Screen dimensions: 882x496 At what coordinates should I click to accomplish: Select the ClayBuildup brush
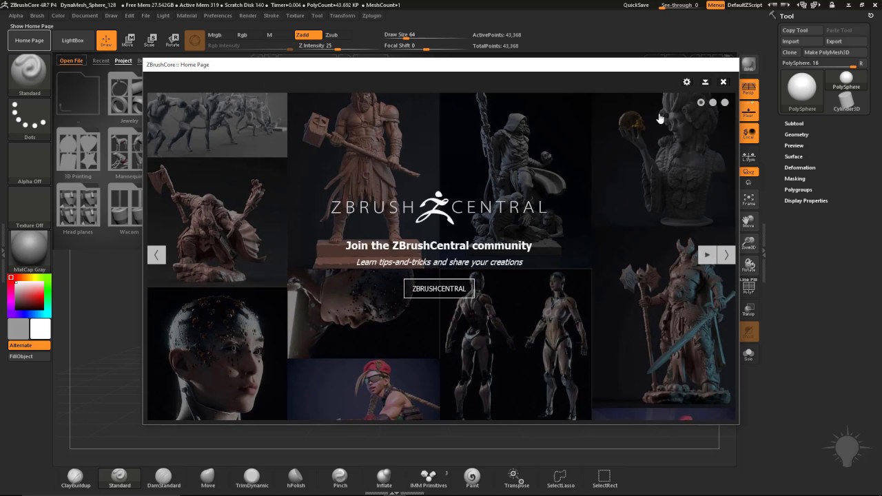click(x=75, y=477)
